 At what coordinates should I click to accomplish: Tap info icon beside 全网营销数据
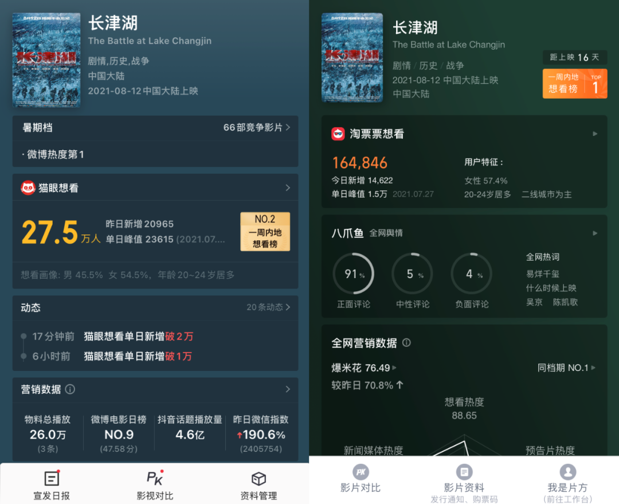(406, 342)
